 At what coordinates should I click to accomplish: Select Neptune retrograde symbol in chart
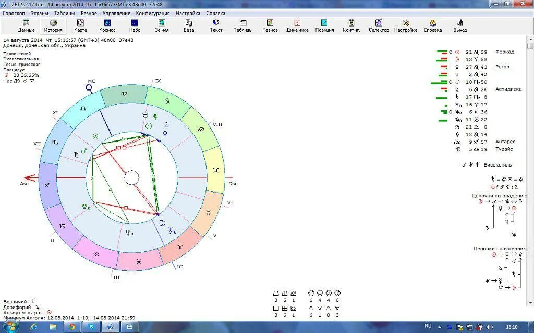pyautogui.click(x=129, y=233)
